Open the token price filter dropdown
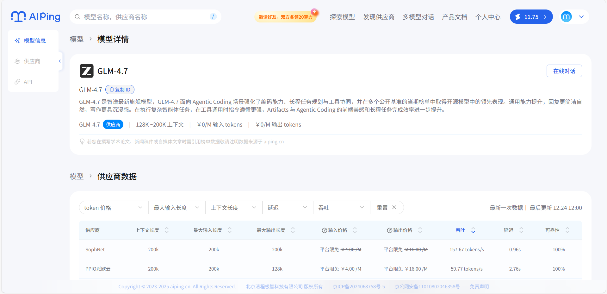Image resolution: width=607 pixels, height=294 pixels. click(x=114, y=208)
